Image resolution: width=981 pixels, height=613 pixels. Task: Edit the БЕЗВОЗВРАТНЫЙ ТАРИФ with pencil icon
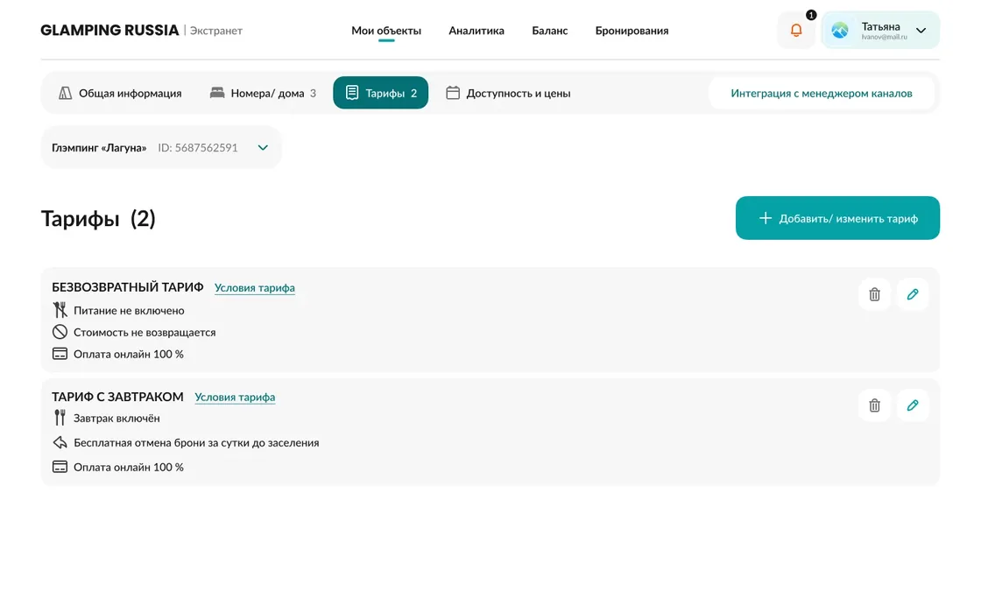coord(912,294)
